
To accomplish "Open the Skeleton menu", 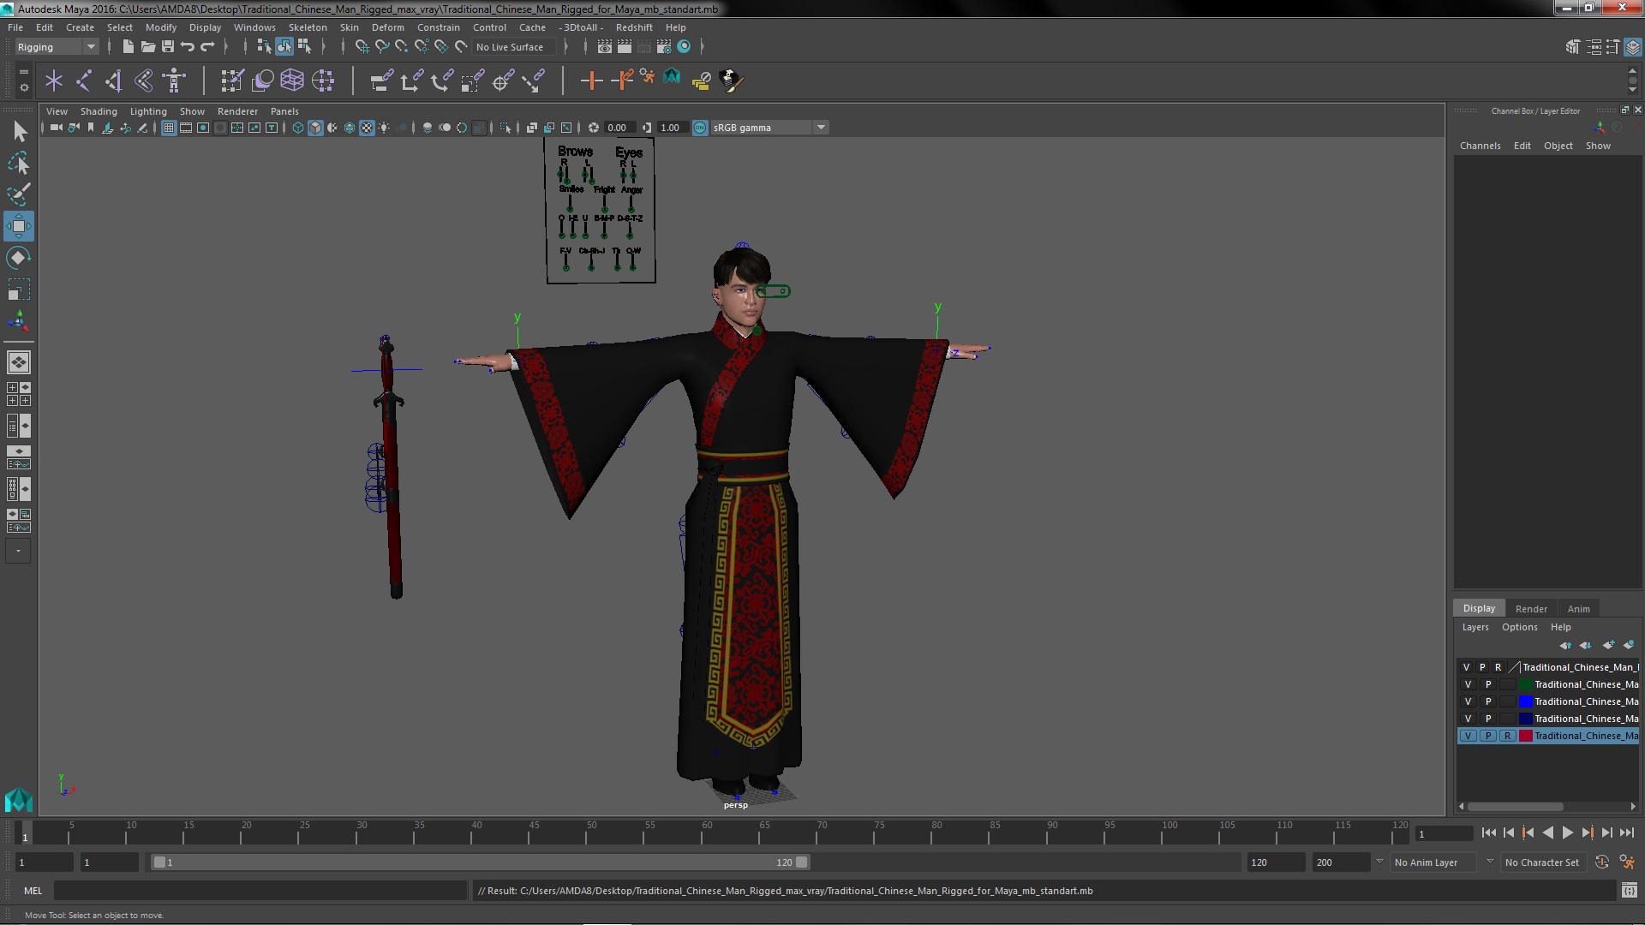I will [x=307, y=27].
